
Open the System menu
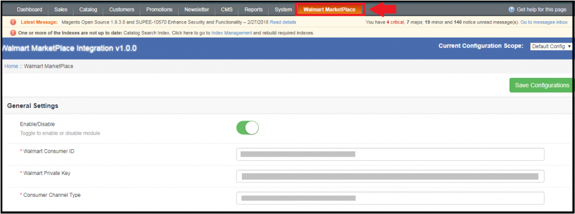click(283, 10)
